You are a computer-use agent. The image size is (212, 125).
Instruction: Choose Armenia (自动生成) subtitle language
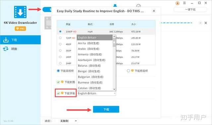[x=95, y=54]
